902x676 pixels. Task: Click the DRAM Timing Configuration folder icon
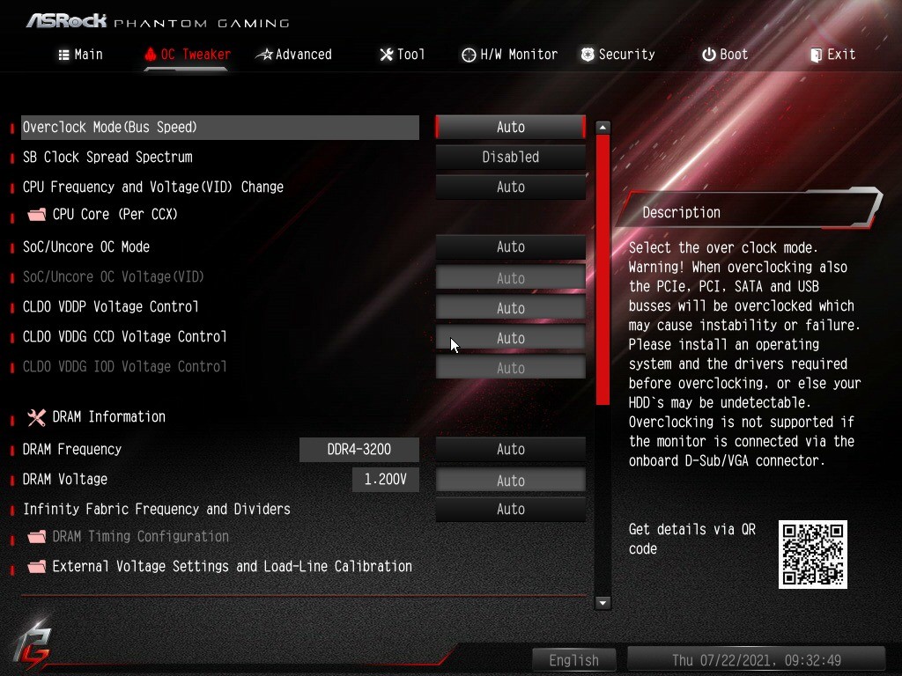pos(36,537)
